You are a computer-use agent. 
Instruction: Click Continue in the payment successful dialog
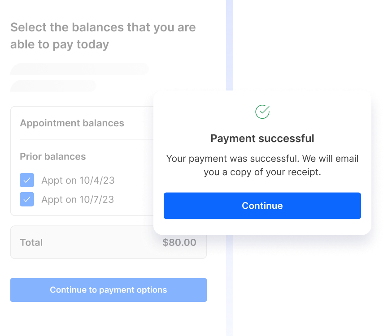coord(262,206)
